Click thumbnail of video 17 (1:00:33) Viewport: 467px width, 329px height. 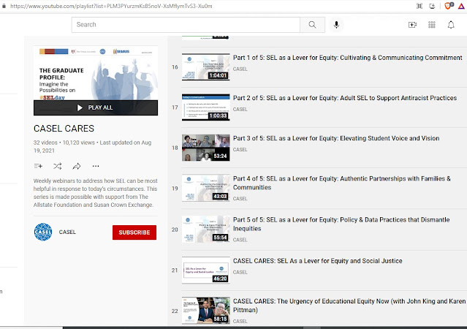[x=206, y=107]
